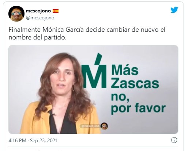Open the circled info icon beside the date

(174, 140)
